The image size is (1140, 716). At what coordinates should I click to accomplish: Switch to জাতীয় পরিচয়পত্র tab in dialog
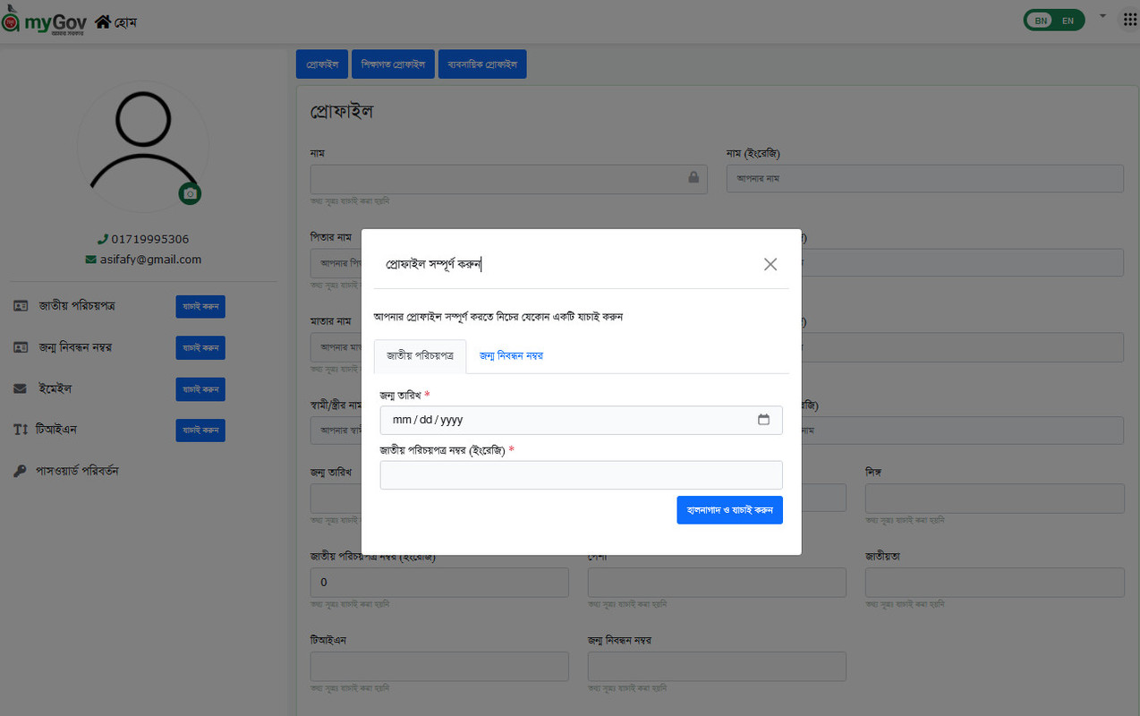421,355
